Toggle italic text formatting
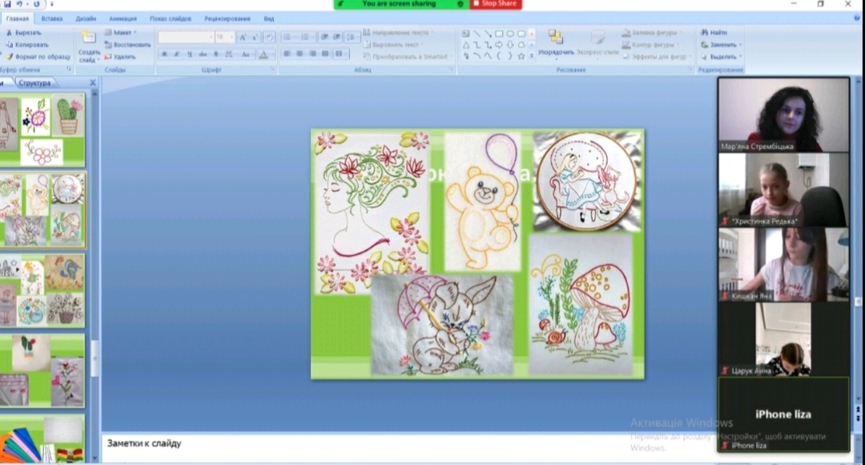This screenshot has height=465, width=865. (176, 55)
